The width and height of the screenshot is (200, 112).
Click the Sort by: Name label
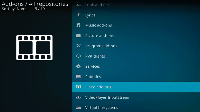(x=15, y=9)
